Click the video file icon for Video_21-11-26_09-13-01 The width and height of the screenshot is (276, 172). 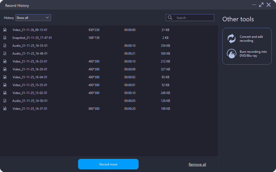(5, 30)
